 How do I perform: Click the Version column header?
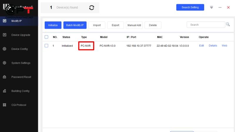[184, 37]
